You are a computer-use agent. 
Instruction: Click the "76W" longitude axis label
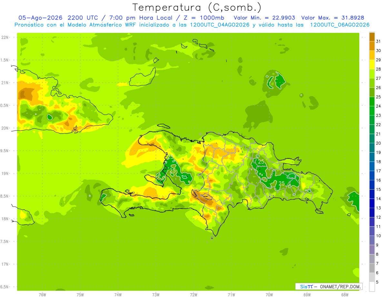click(42, 295)
